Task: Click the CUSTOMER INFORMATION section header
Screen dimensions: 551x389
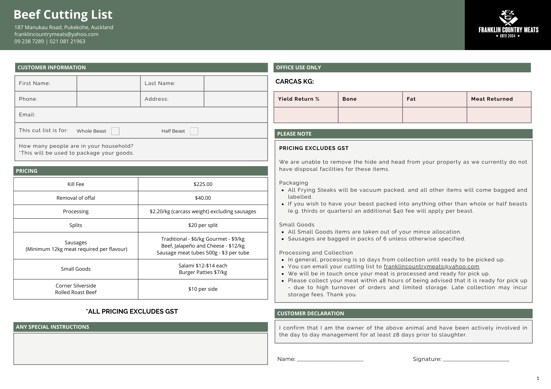Action: pyautogui.click(x=141, y=68)
